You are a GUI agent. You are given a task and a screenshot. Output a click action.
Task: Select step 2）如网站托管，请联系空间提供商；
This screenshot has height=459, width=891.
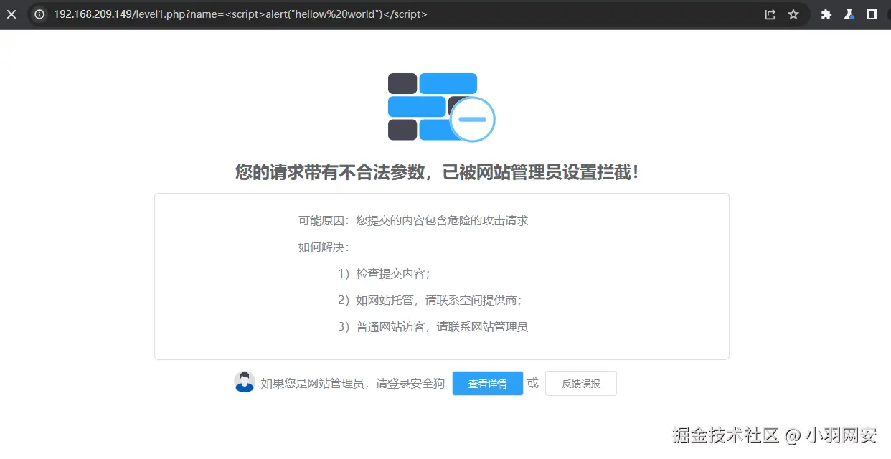[430, 301]
